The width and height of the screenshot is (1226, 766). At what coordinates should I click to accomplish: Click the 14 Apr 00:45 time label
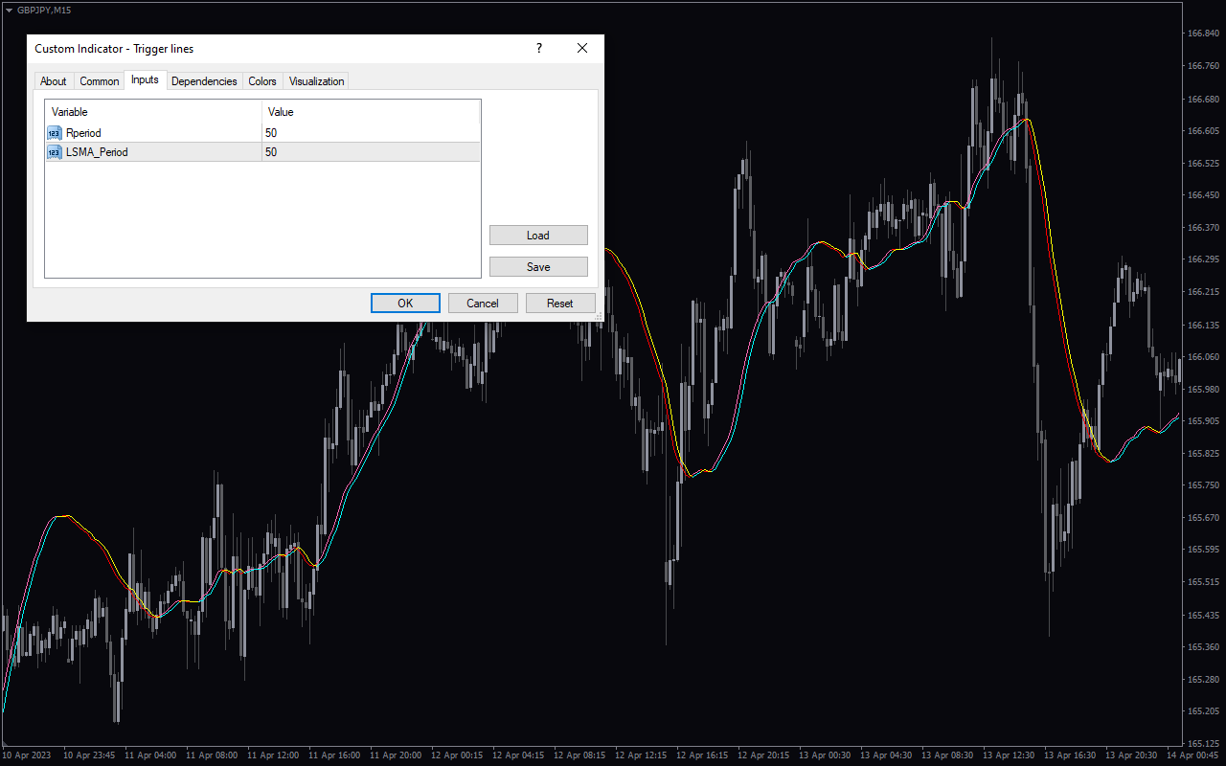[x=1192, y=755]
